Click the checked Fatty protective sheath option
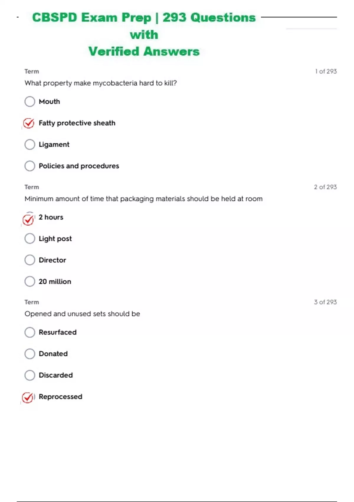The width and height of the screenshot is (354, 502). click(x=29, y=123)
